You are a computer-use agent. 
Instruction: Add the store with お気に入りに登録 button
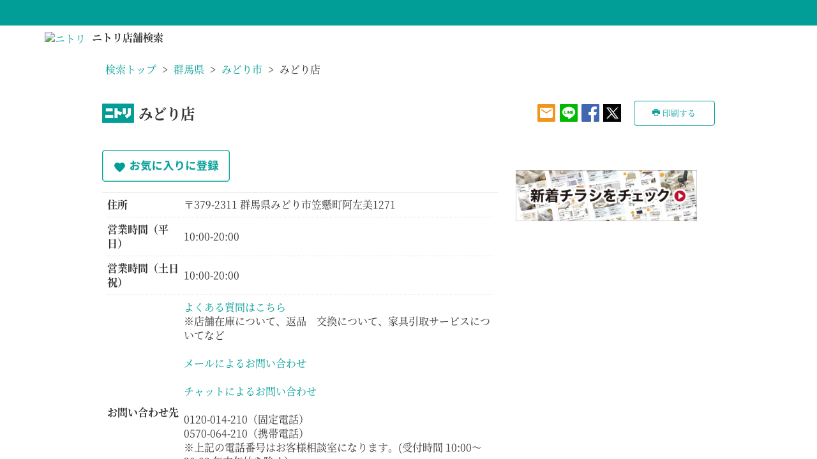coord(166,166)
